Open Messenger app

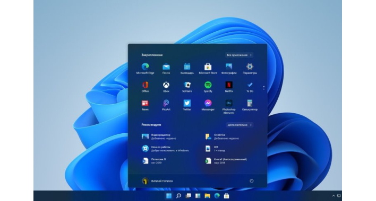click(208, 105)
